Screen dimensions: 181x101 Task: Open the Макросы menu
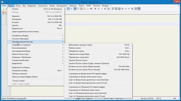click(x=73, y=6)
